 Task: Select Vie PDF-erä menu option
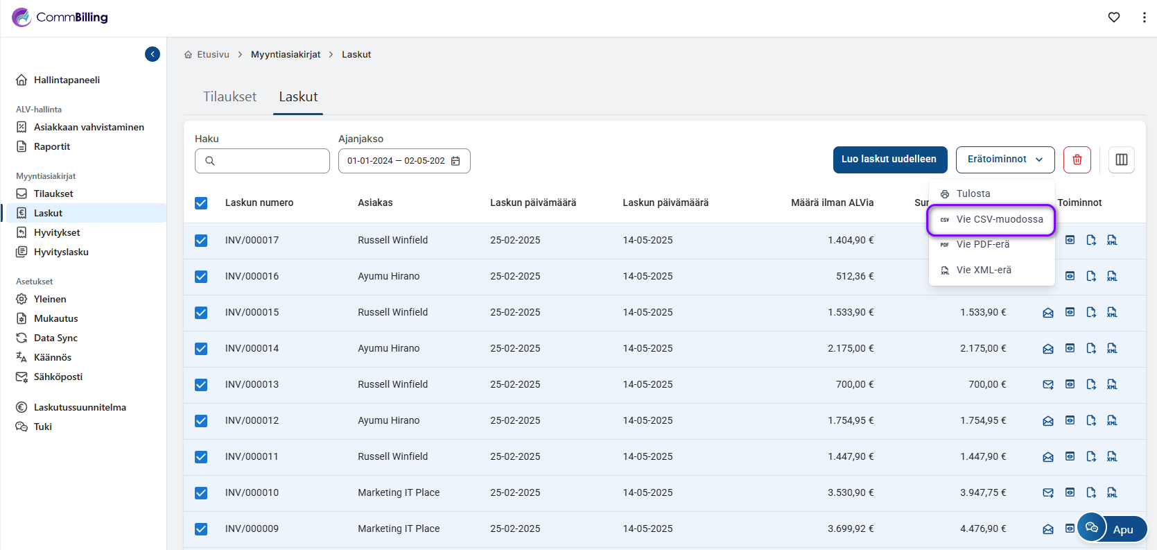tap(982, 244)
